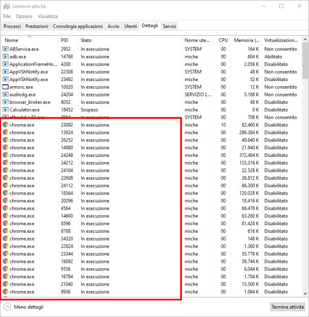Click Chrome icon for PID 24104
The height and width of the screenshot is (317, 309).
(x=6, y=170)
